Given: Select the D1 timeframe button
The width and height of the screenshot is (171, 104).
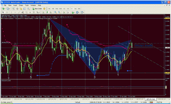Looking at the screenshot, I should pos(72,9).
